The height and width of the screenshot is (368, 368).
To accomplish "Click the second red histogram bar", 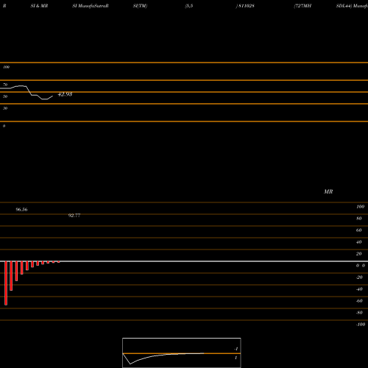I will 11,276.
